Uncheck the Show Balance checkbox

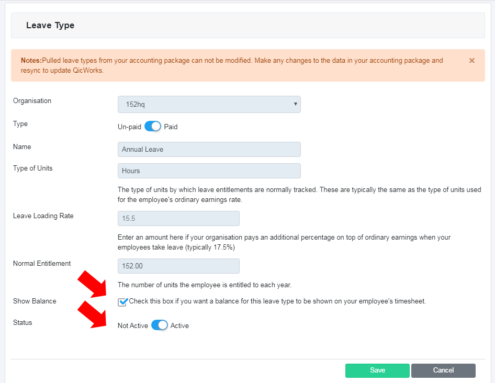tap(122, 302)
